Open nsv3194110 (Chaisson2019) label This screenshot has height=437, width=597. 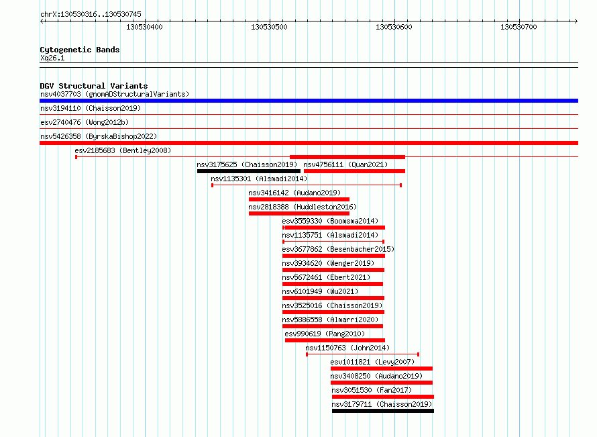[x=91, y=108]
